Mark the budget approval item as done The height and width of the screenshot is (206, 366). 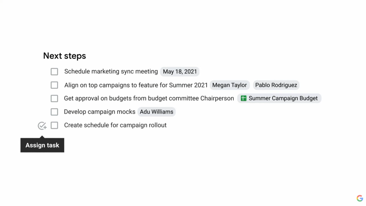pos(54,98)
